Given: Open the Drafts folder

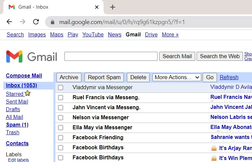Looking at the screenshot, I should pos(13,110).
